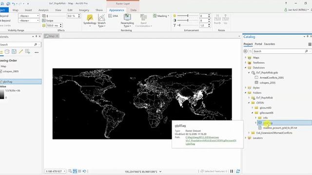Open Catalog pane hamburger menu
Image resolution: width=312 pixels, height=175 pixels.
tap(310, 44)
